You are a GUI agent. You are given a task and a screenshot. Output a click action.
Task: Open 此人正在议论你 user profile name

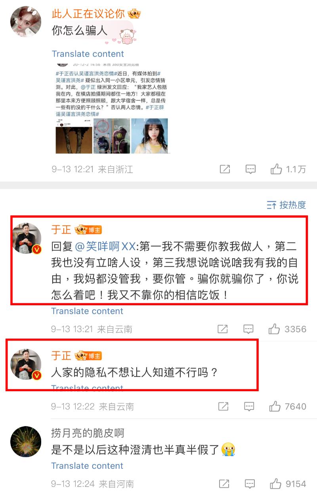(x=88, y=14)
